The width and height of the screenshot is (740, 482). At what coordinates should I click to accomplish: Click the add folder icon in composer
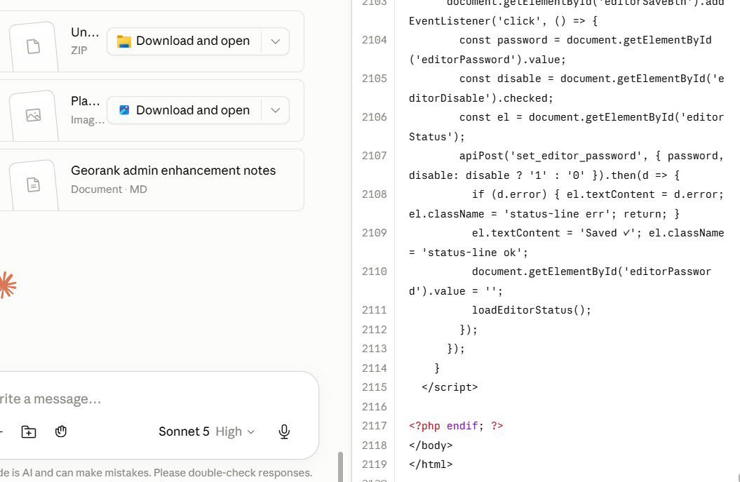pyautogui.click(x=29, y=431)
